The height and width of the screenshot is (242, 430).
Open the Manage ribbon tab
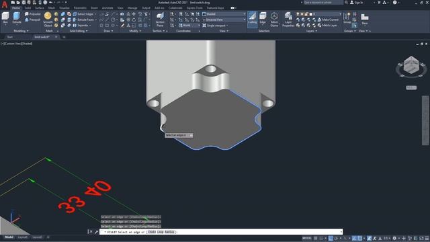point(132,8)
